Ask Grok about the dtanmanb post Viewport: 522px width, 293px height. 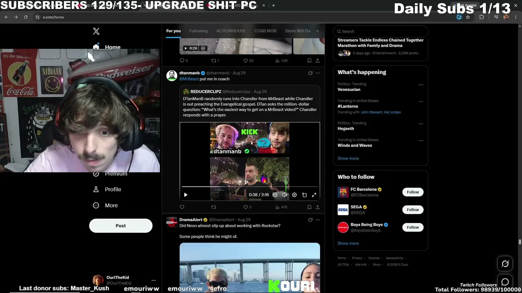(x=310, y=73)
